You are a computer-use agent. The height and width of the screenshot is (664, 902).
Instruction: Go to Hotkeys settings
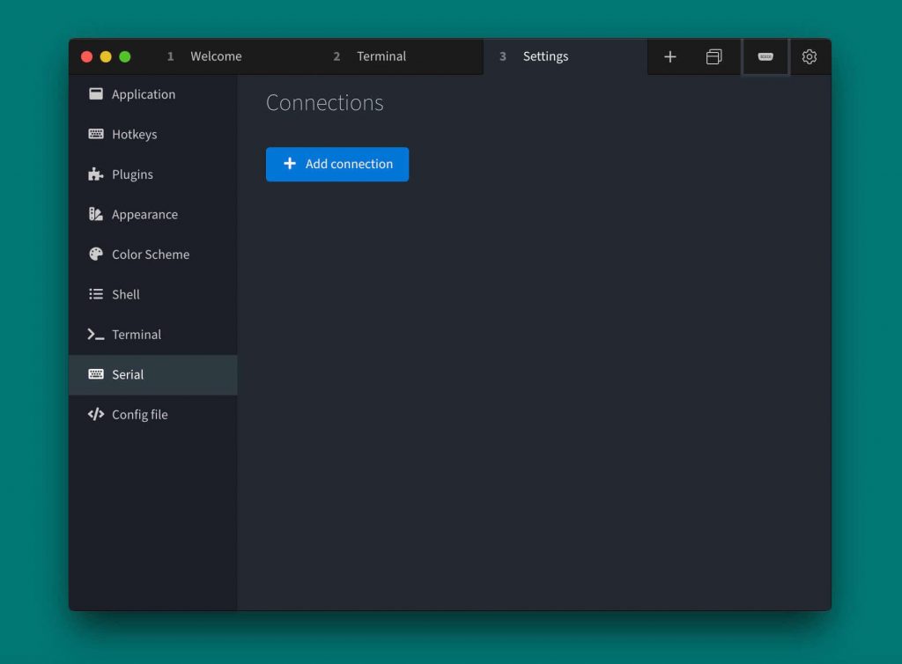click(x=134, y=135)
